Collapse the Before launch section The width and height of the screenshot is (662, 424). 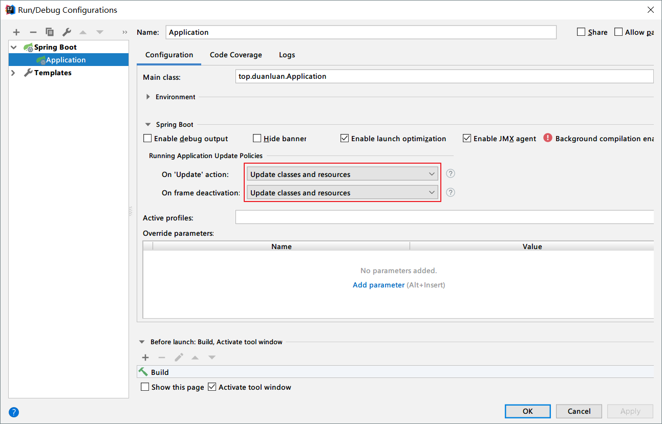tap(142, 342)
